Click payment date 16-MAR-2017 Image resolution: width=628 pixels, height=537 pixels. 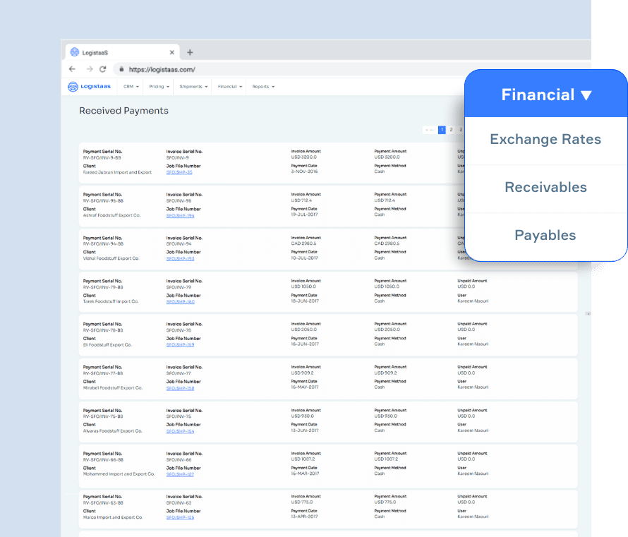(x=305, y=473)
